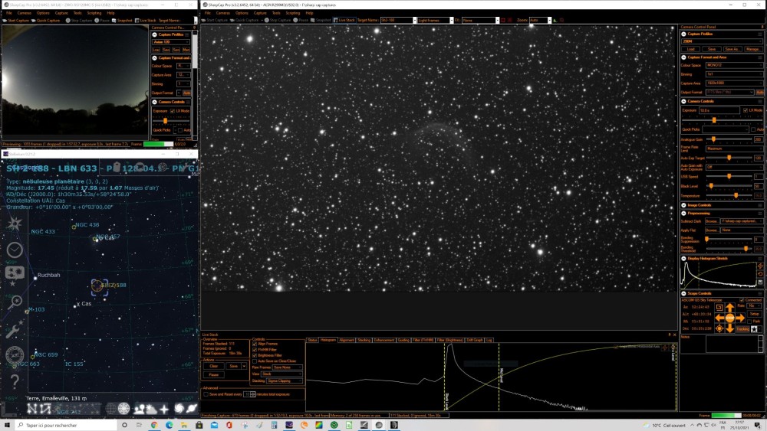Open View Stack dropdown
Viewport: 767px width, 431px height.
(281, 374)
